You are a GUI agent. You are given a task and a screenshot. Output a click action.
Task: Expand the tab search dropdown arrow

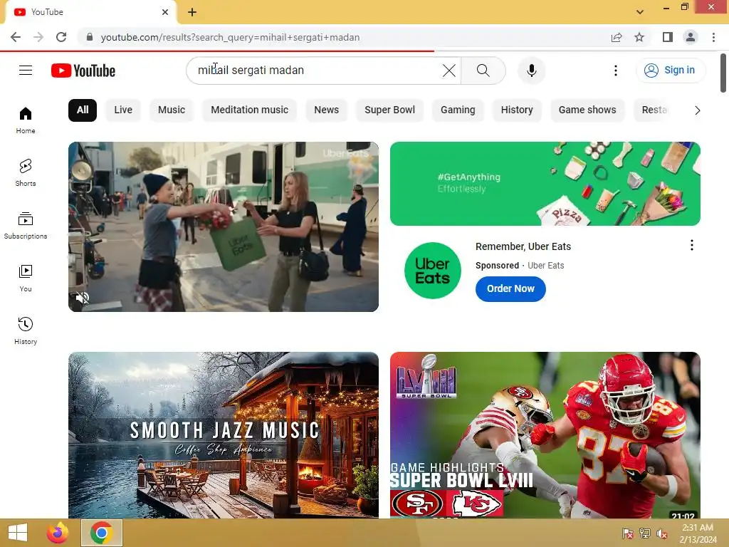(640, 12)
